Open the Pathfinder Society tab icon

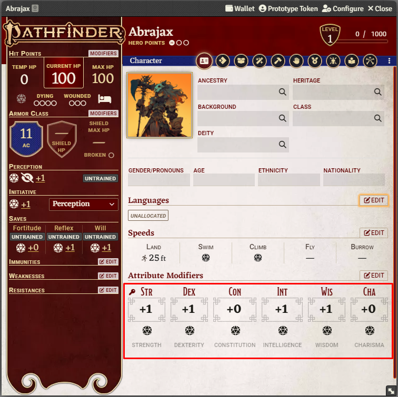pyautogui.click(x=370, y=61)
